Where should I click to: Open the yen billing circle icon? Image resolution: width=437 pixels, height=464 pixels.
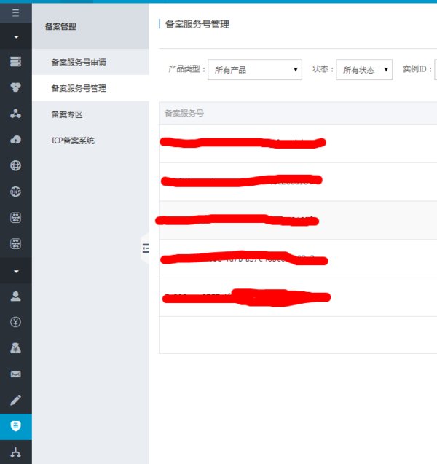click(16, 322)
